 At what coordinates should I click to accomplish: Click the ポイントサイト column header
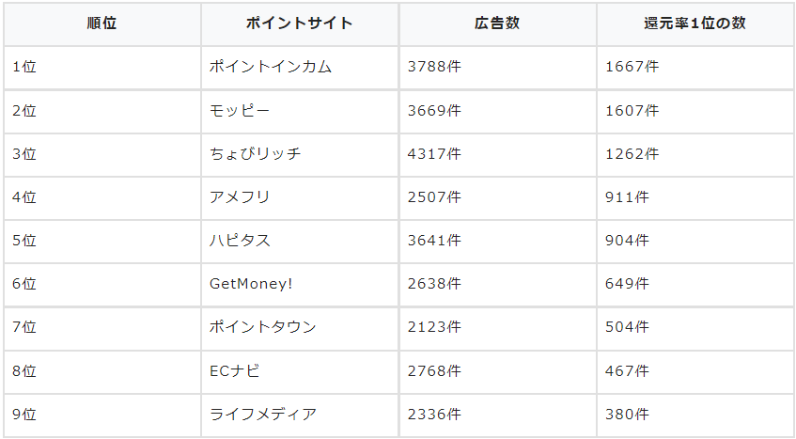[299, 24]
